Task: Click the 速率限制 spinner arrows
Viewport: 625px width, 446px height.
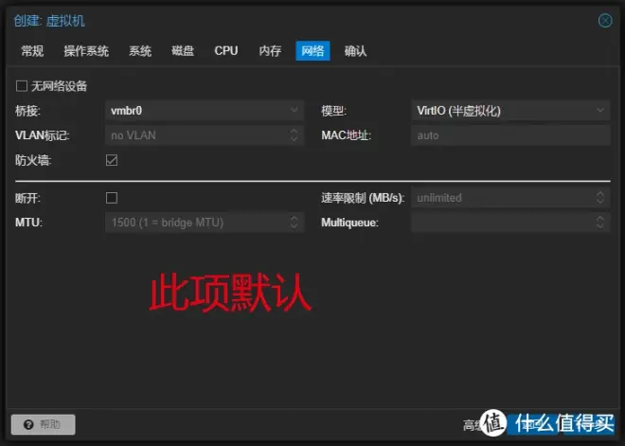Action: (600, 198)
